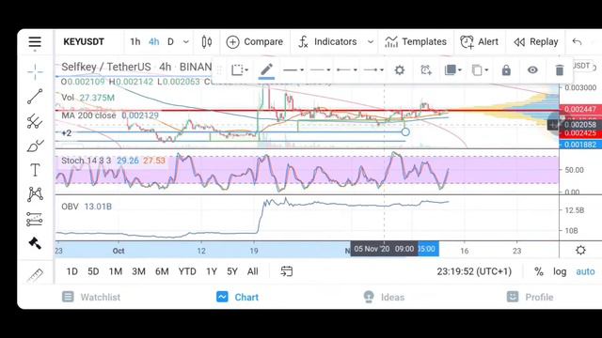
Task: Lock the selected drawing
Action: [x=506, y=70]
